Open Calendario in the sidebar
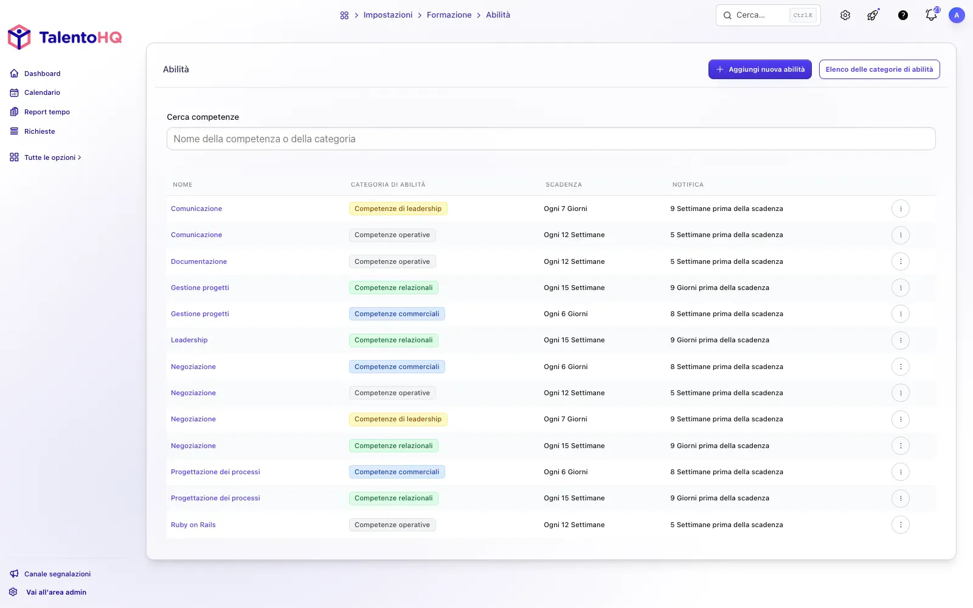This screenshot has width=973, height=608. pos(42,92)
